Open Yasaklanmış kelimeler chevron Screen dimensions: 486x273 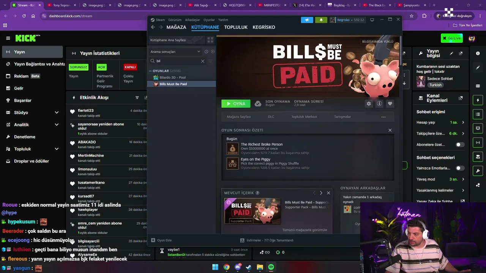tap(463, 190)
